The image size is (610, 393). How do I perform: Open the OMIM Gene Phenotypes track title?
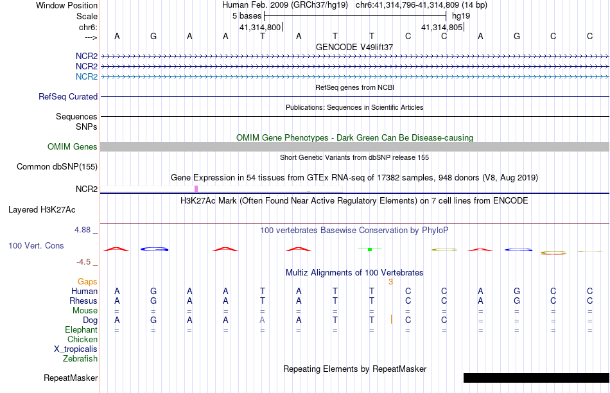(x=354, y=138)
